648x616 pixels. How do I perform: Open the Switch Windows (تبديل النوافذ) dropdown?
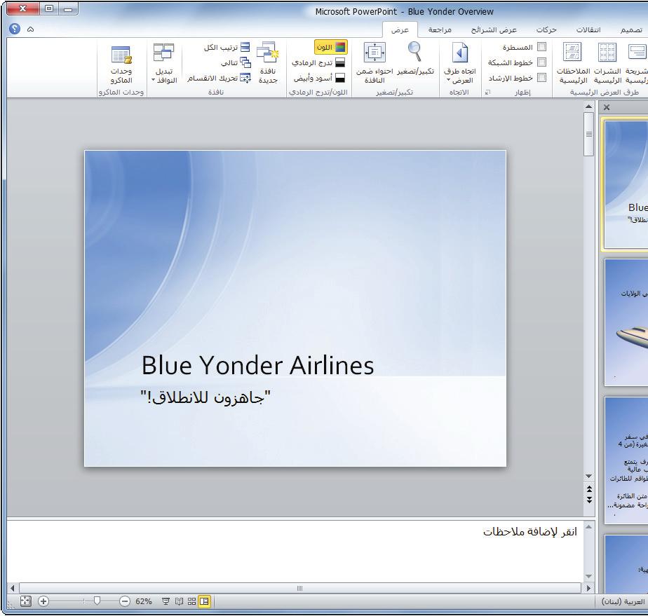pos(164,64)
